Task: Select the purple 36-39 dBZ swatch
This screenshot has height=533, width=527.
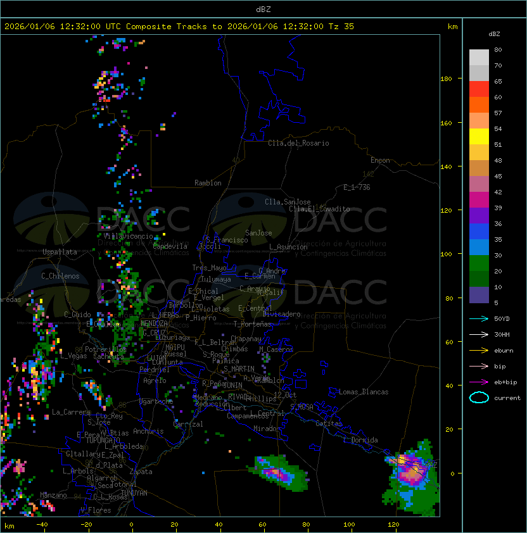Action: (479, 215)
